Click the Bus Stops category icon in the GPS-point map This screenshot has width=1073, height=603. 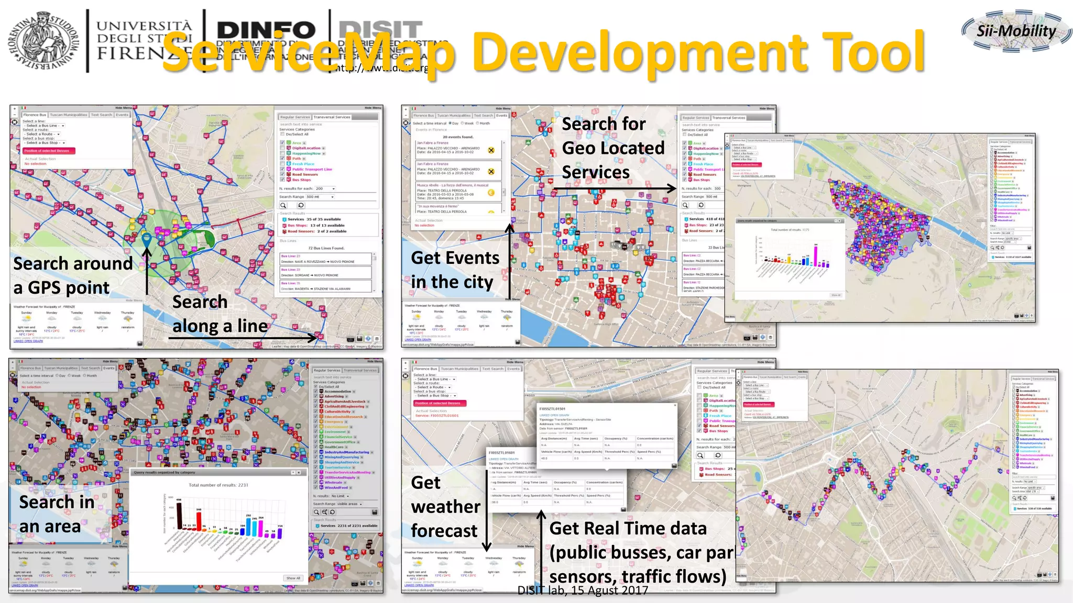pyautogui.click(x=289, y=180)
